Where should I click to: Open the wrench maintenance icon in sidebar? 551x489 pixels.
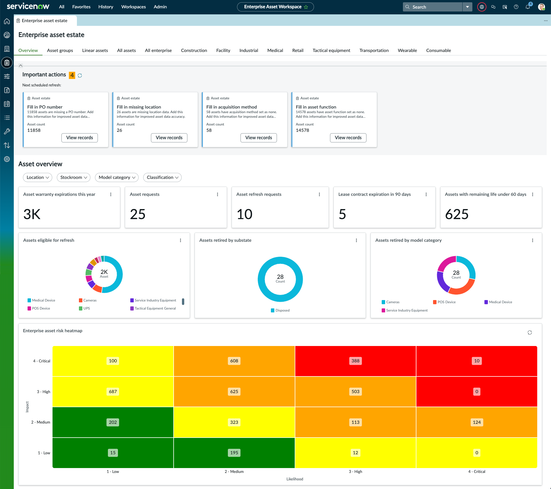coord(7,132)
